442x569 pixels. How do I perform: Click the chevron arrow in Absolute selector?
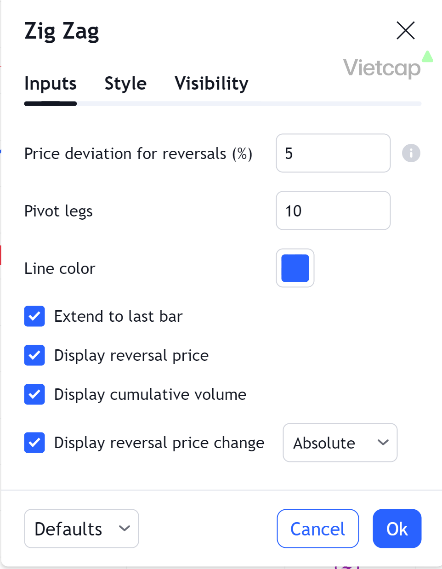tap(383, 443)
